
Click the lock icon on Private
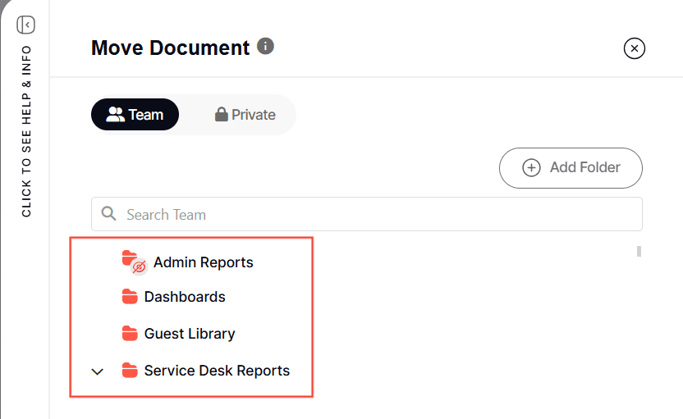tap(221, 115)
